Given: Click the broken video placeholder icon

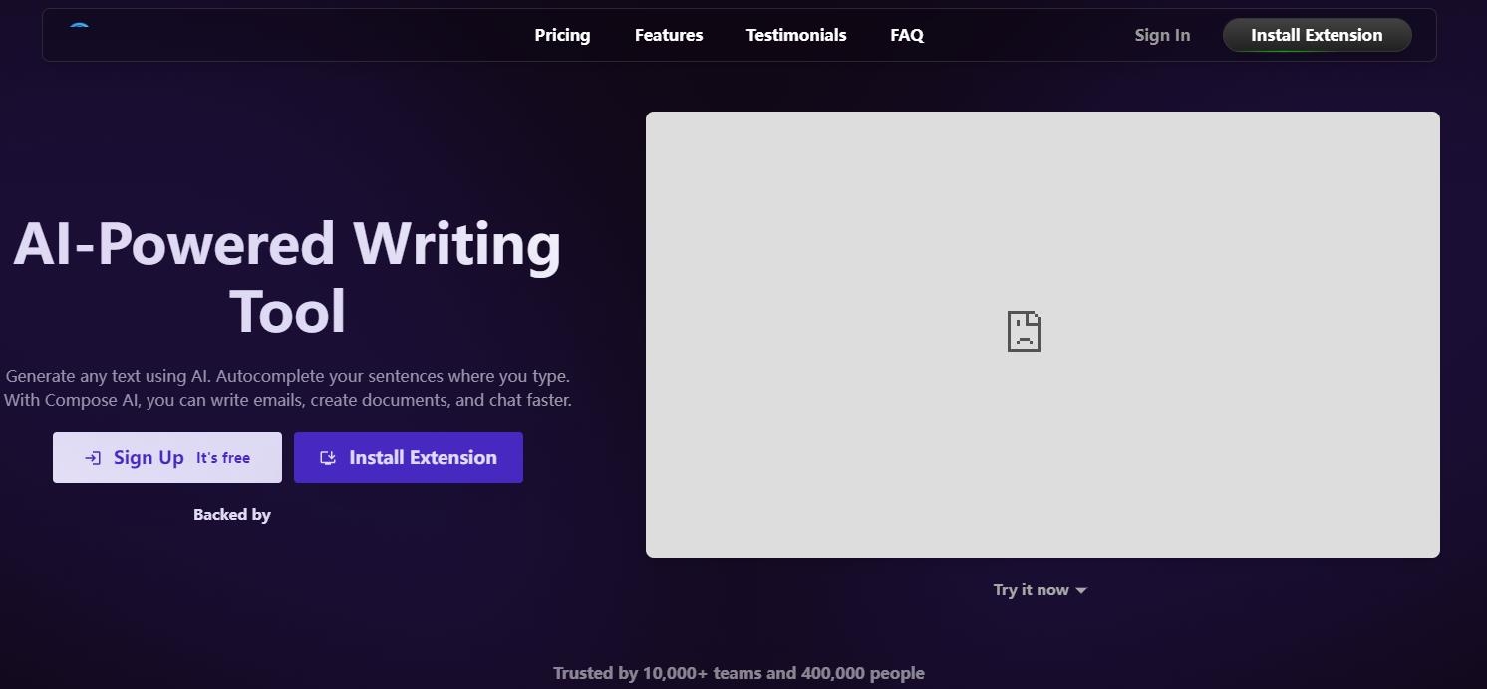Looking at the screenshot, I should point(1024,332).
